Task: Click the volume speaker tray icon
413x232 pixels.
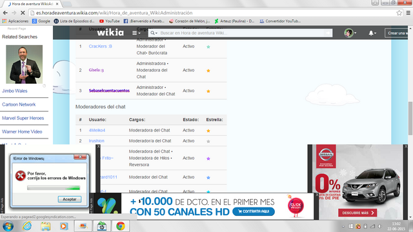Action: 379,226
